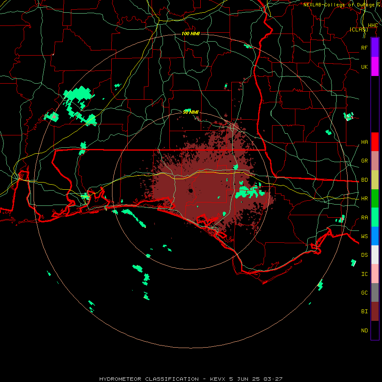Image resolution: width=382 pixels, height=382 pixels.
Task: Select the IC light pink legend swatch
Action: 375,274
